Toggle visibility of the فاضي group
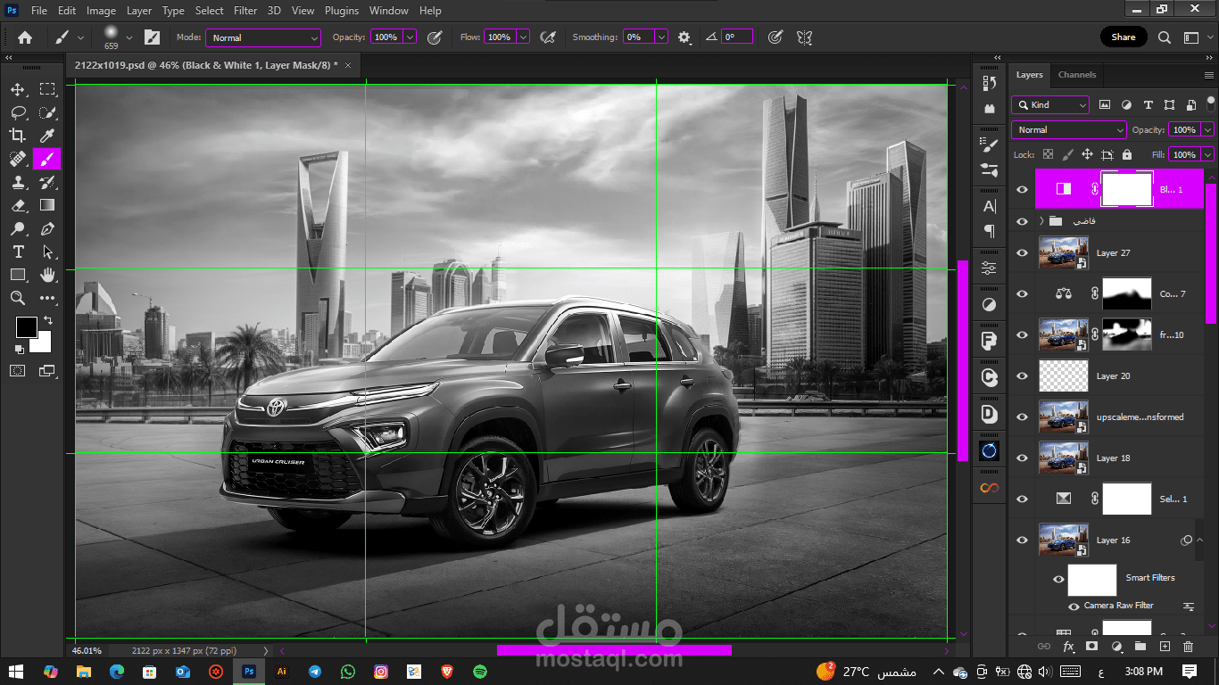The height and width of the screenshot is (685, 1219). 1023,221
